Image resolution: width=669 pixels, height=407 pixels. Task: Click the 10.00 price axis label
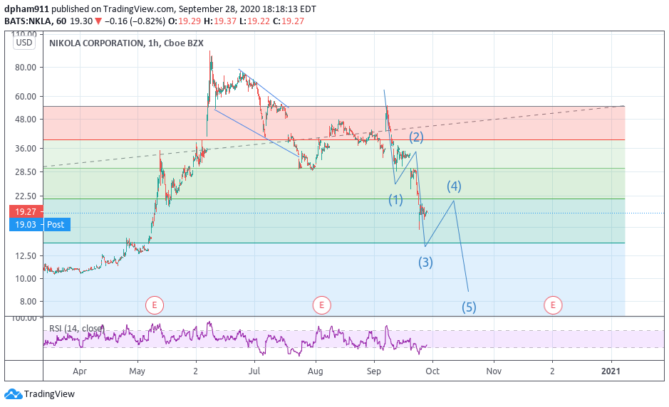tap(26, 278)
